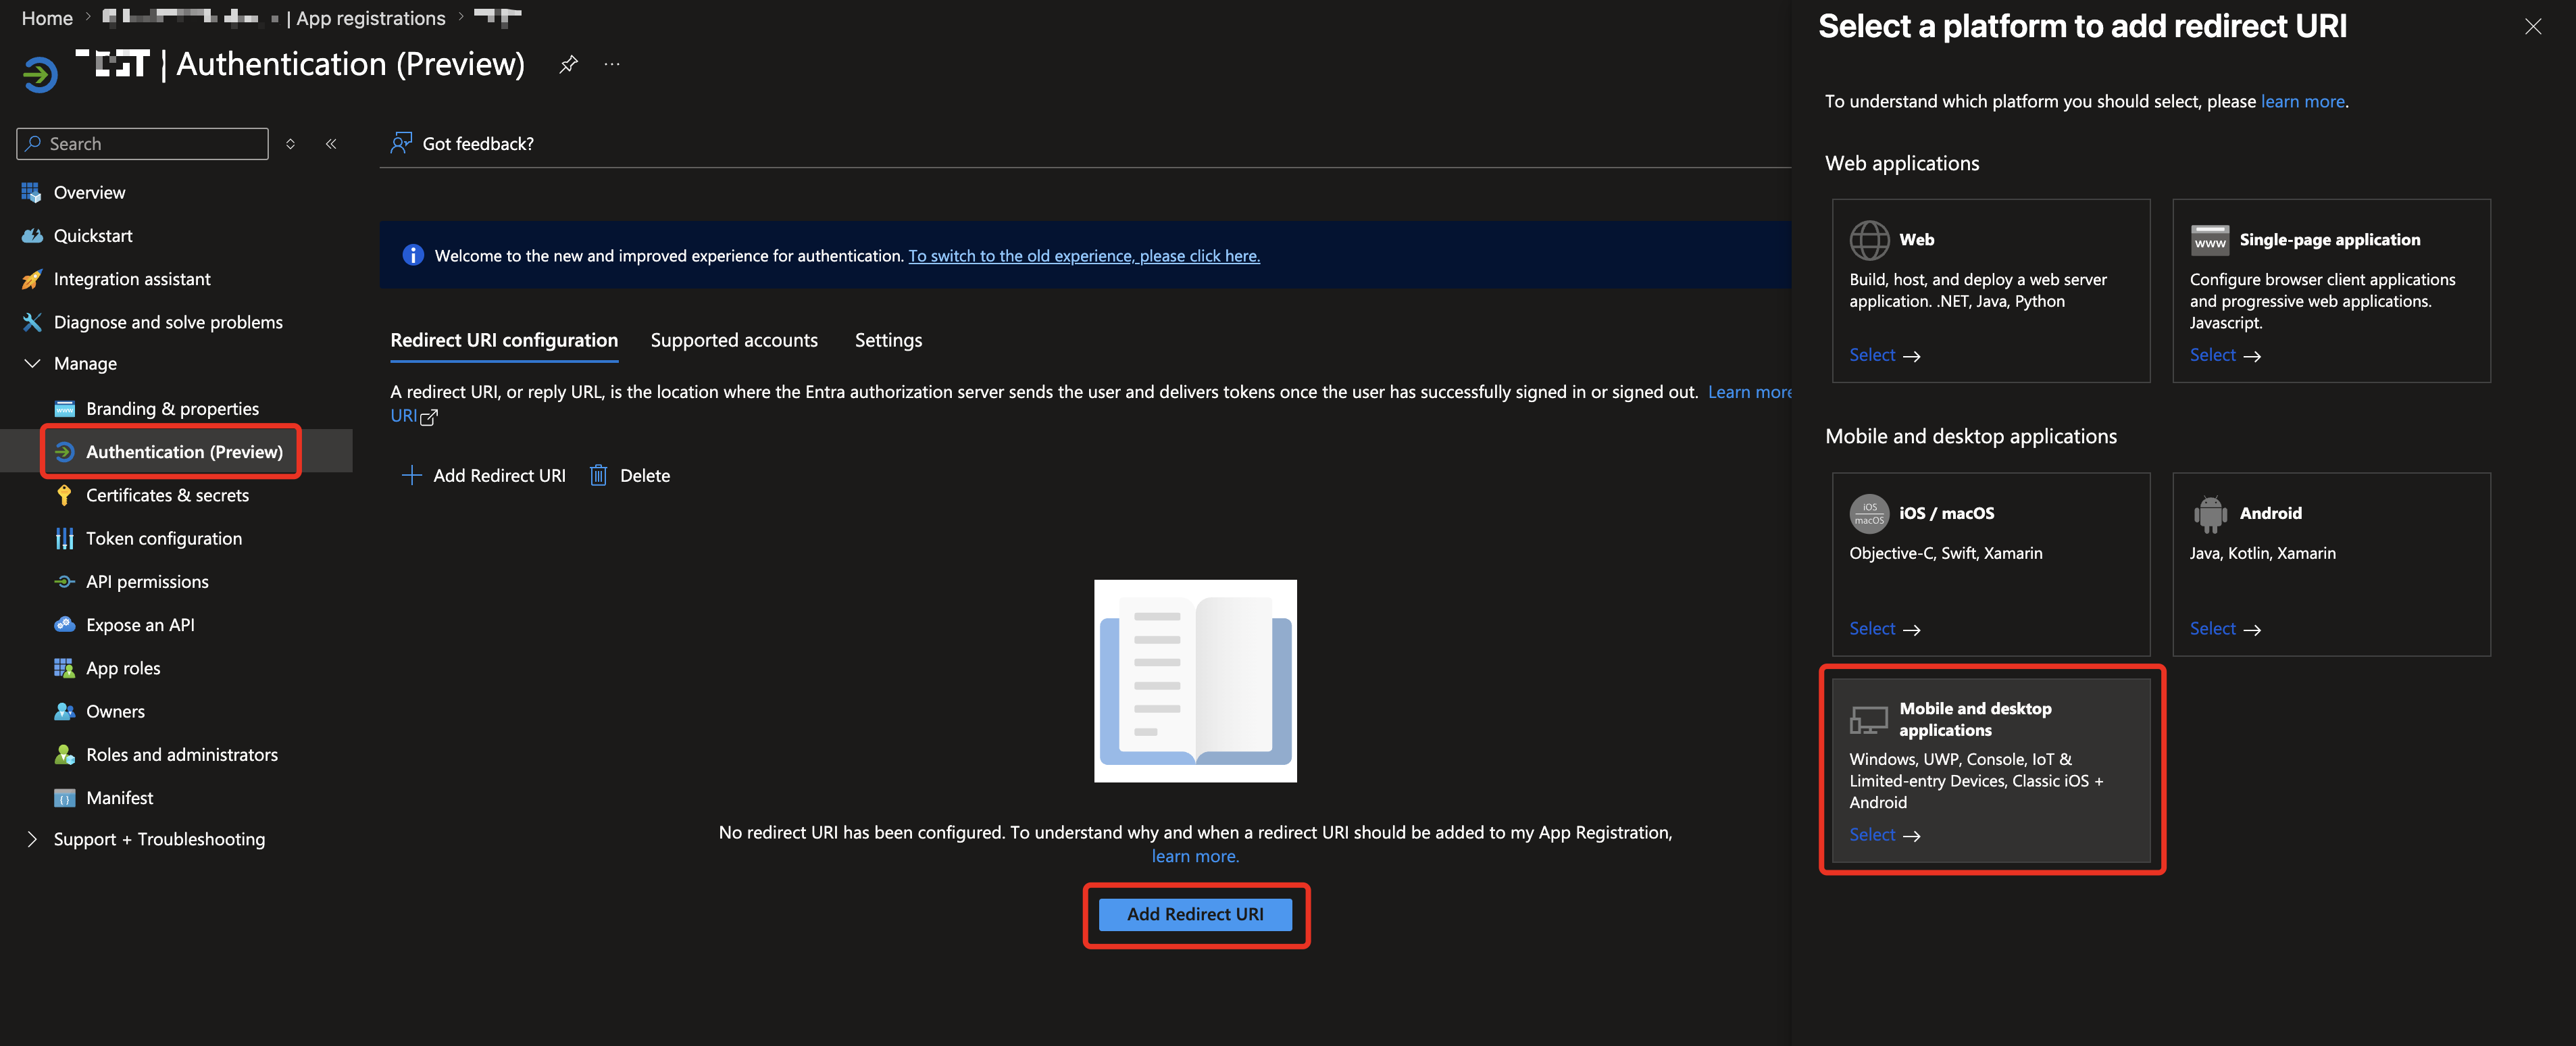Click Select link on Web card
This screenshot has width=2576, height=1046.
(x=1884, y=355)
